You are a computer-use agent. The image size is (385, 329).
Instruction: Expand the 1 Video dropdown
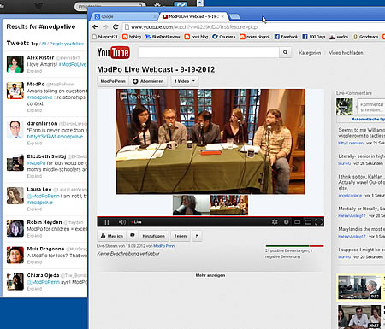185,81
